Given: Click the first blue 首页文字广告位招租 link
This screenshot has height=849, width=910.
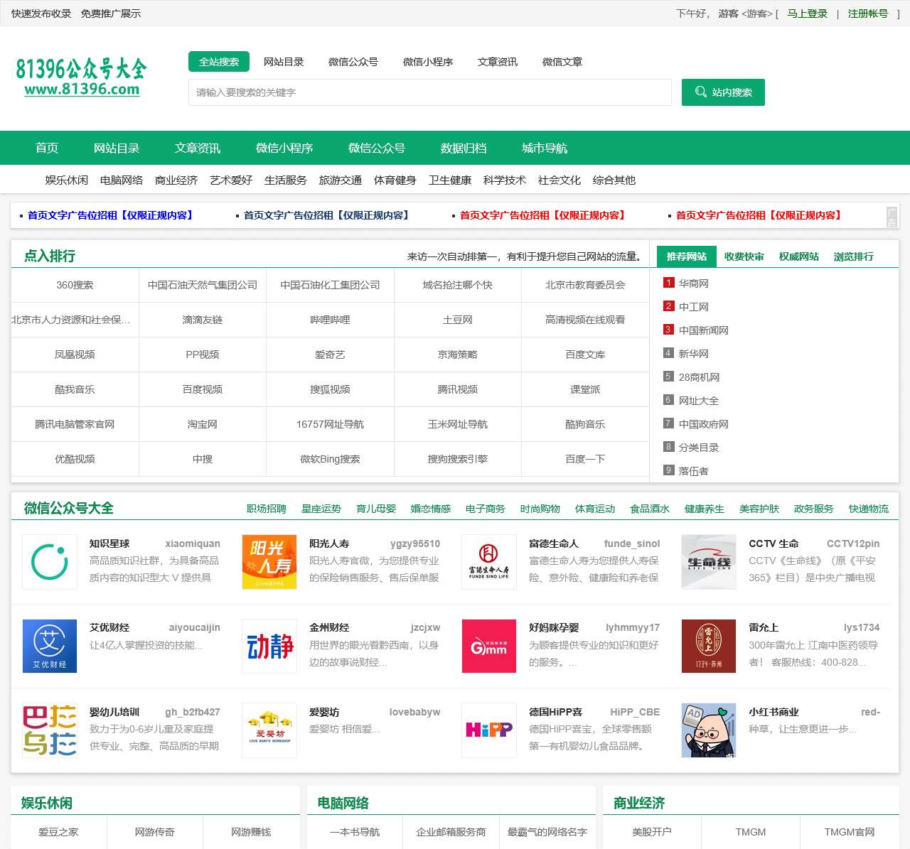Looking at the screenshot, I should [110, 215].
